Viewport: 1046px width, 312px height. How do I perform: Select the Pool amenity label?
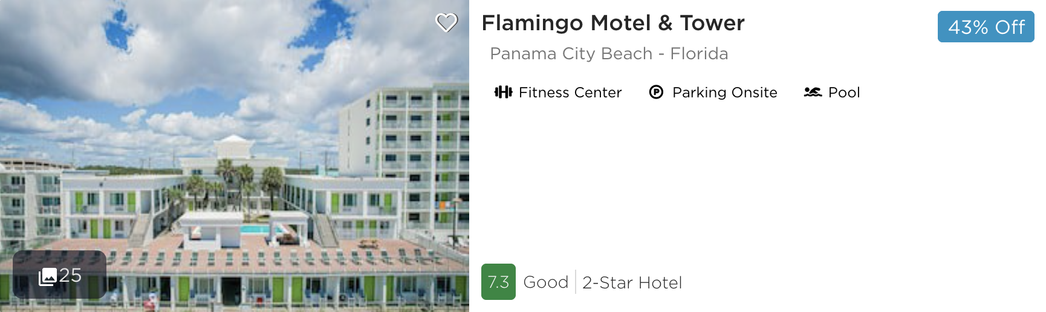pyautogui.click(x=843, y=93)
